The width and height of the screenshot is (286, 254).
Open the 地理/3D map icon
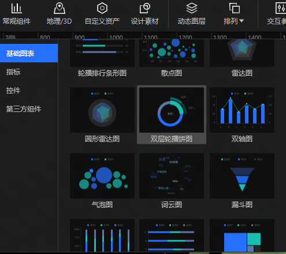point(60,8)
